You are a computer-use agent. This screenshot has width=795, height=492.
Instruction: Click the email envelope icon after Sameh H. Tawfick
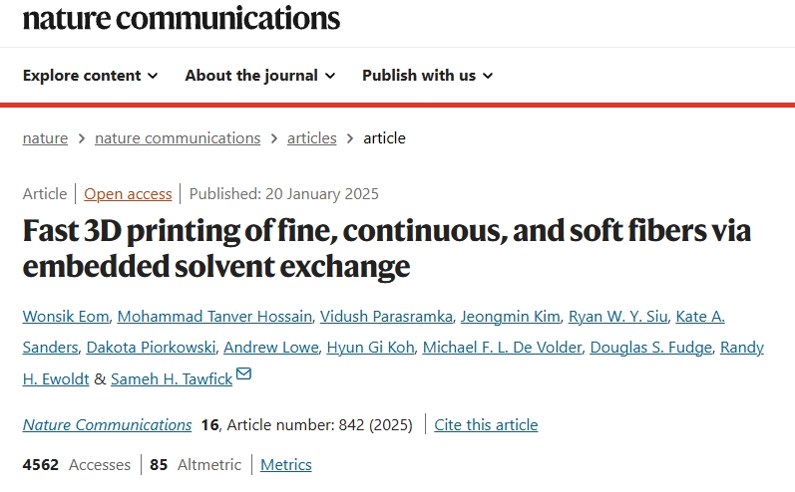[243, 375]
